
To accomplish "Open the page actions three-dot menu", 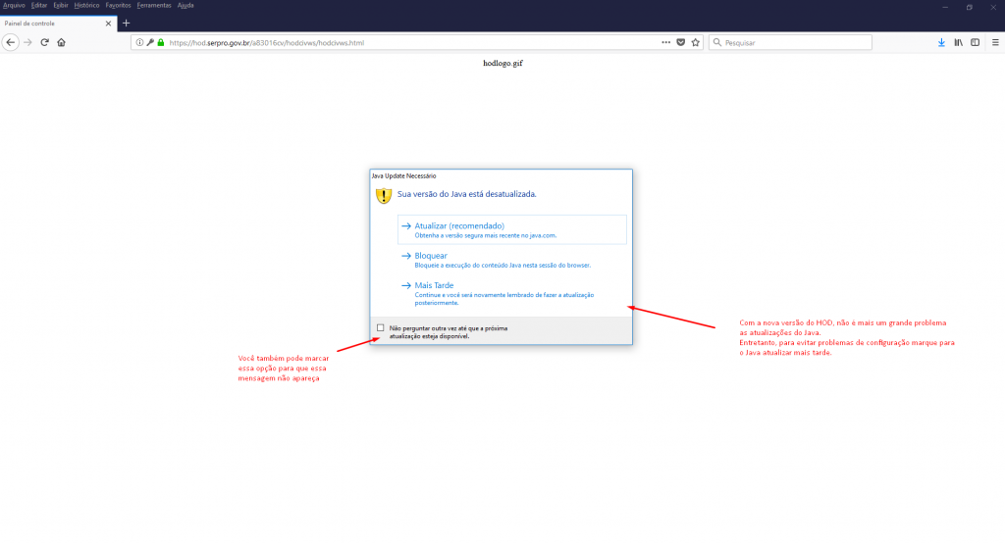I will coord(666,42).
